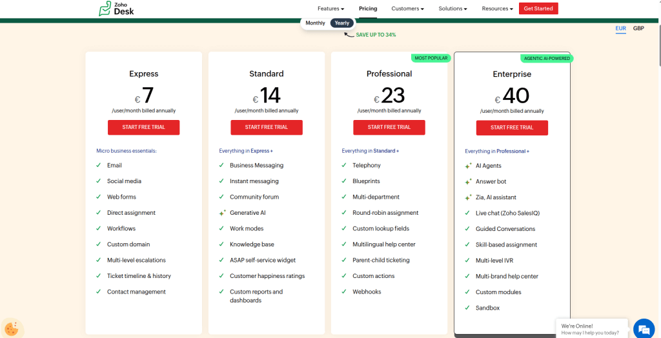The image size is (661, 338).
Task: Click the Custom domain feature
Action: (128, 244)
